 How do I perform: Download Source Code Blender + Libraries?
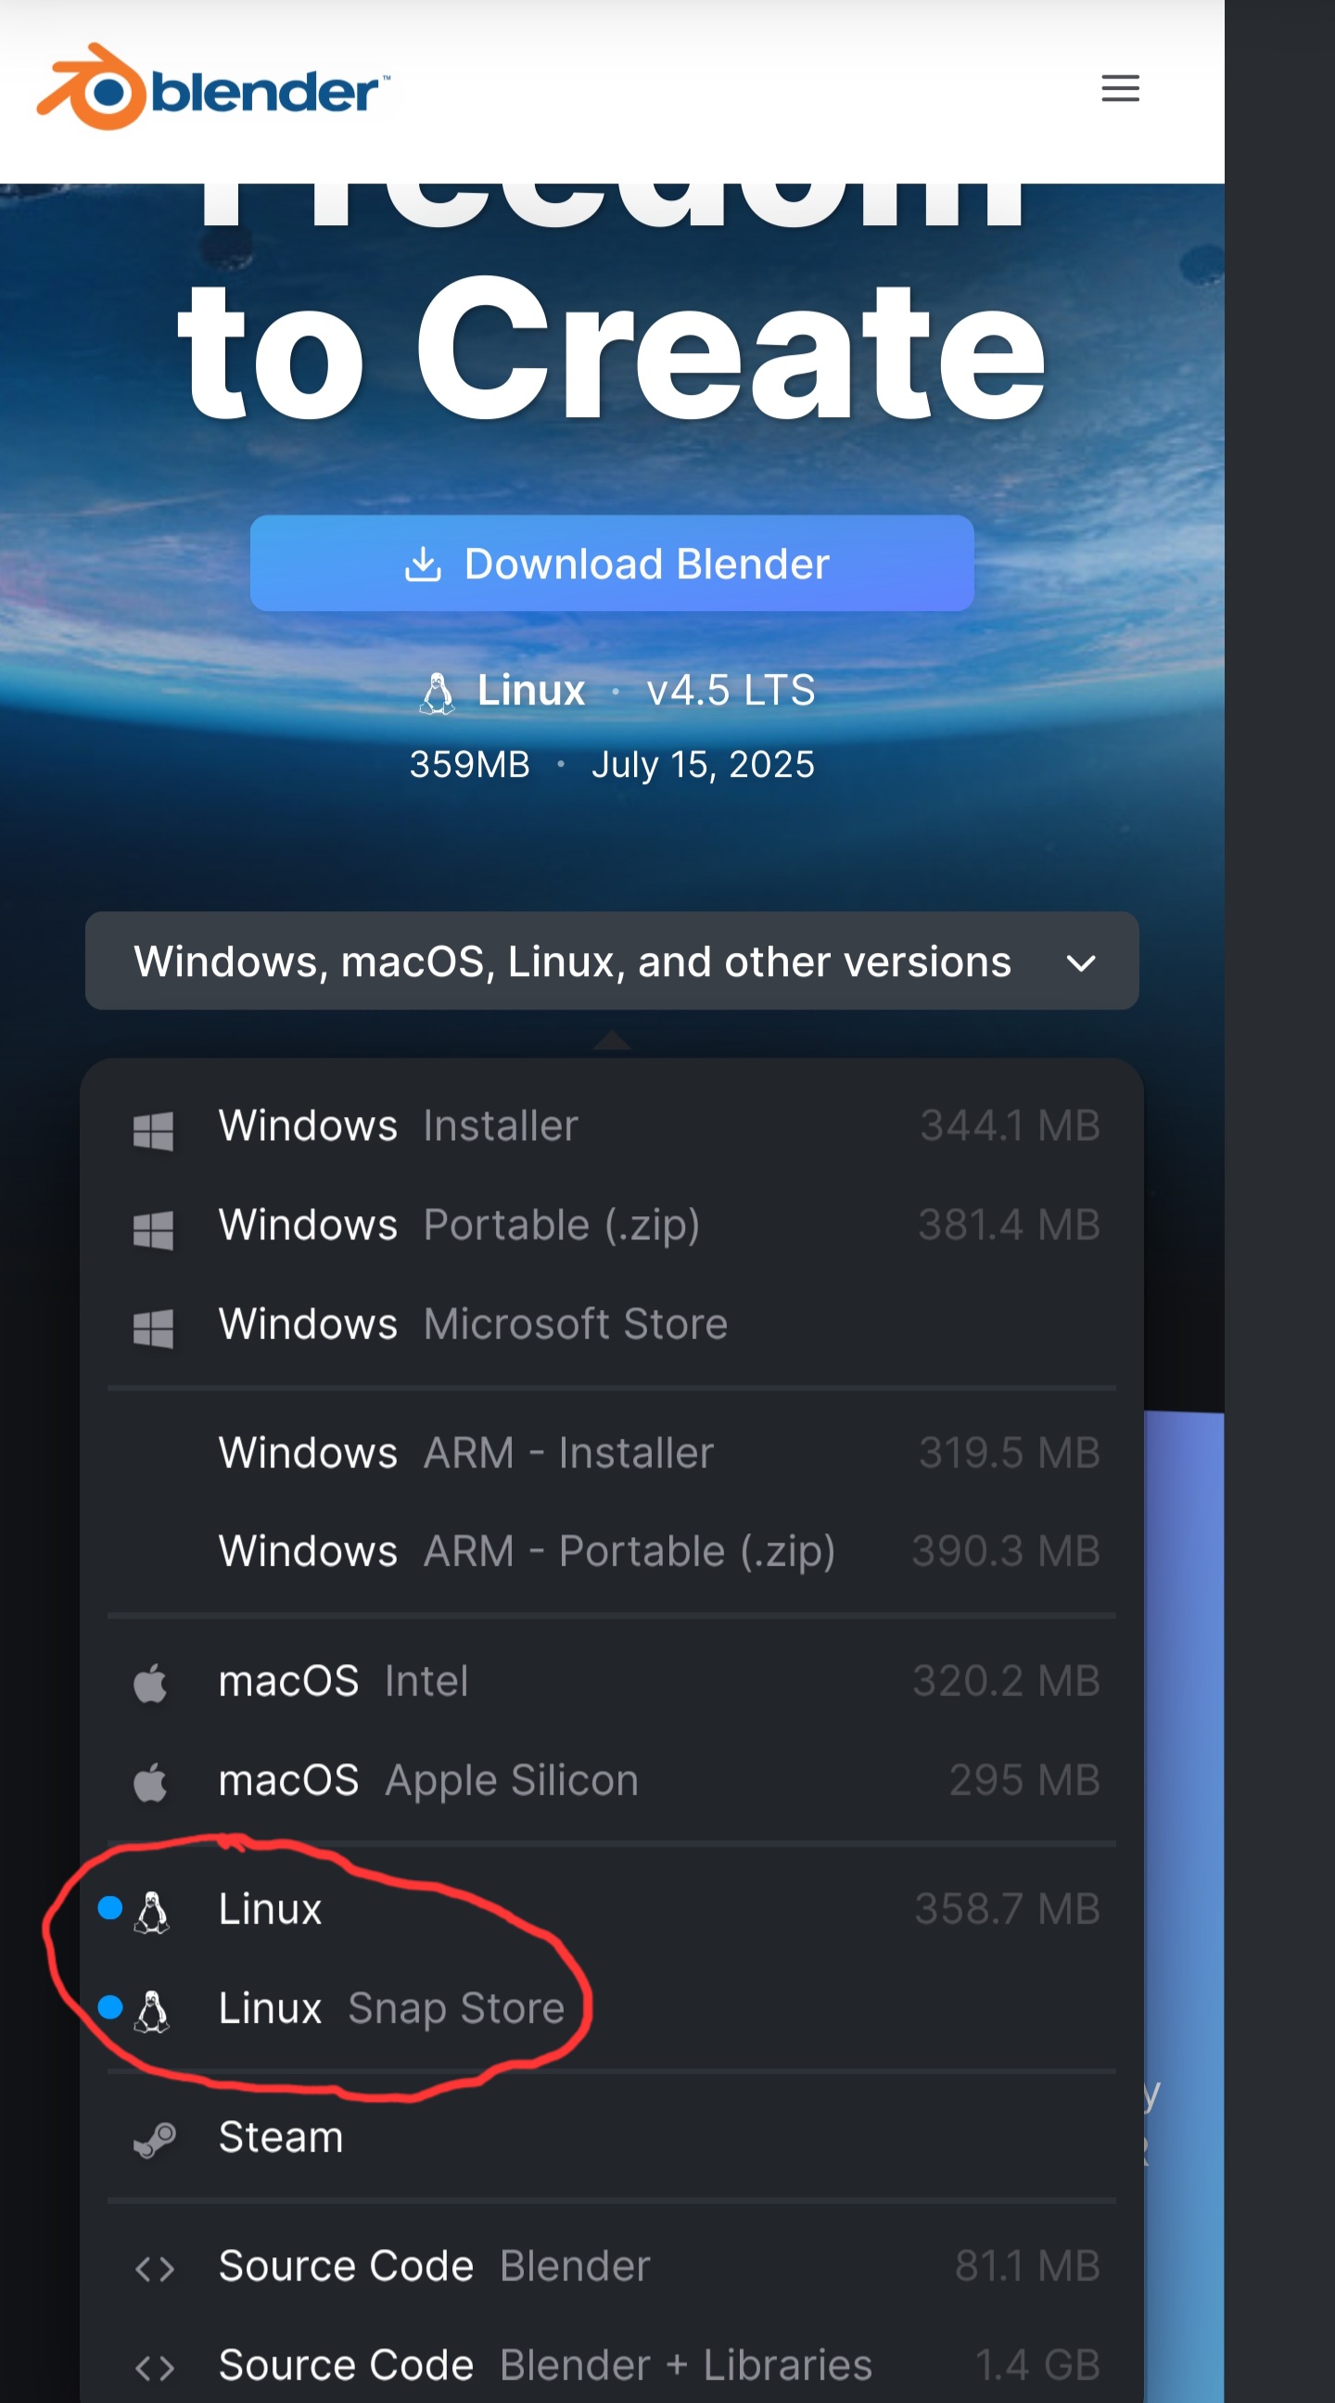612,2365
